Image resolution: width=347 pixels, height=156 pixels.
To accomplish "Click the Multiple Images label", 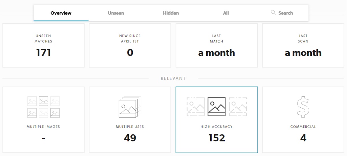I will (43, 126).
